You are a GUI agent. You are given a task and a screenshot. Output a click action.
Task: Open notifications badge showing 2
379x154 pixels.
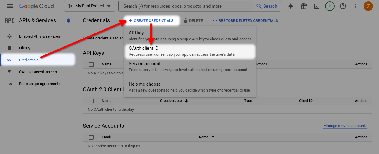(330, 6)
